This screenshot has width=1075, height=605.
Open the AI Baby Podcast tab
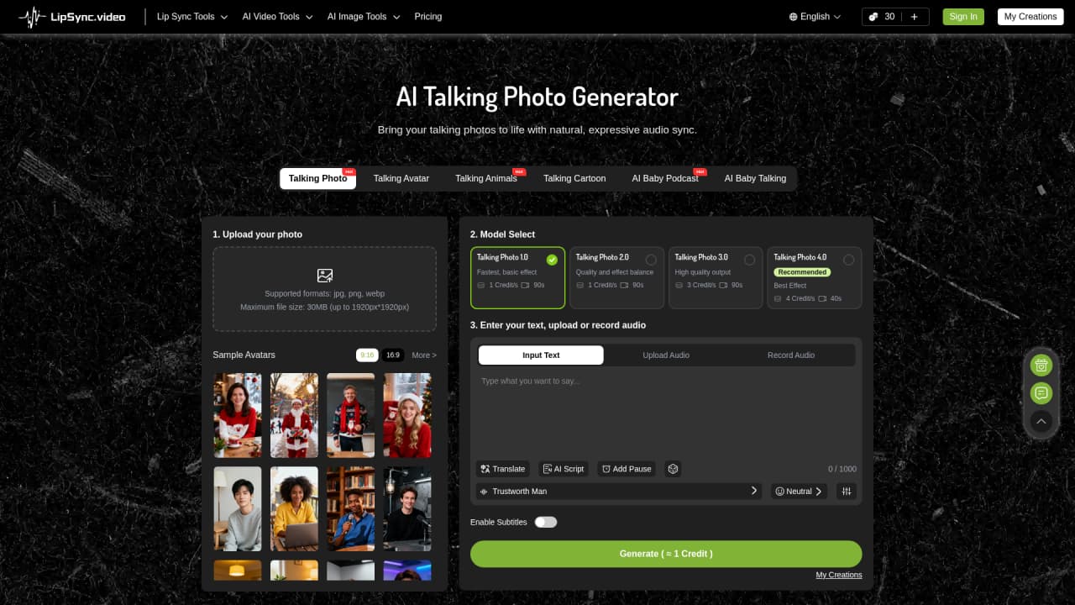coord(665,178)
